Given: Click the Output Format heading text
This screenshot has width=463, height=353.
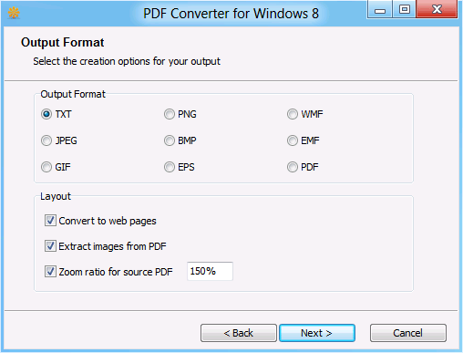Looking at the screenshot, I should [63, 43].
